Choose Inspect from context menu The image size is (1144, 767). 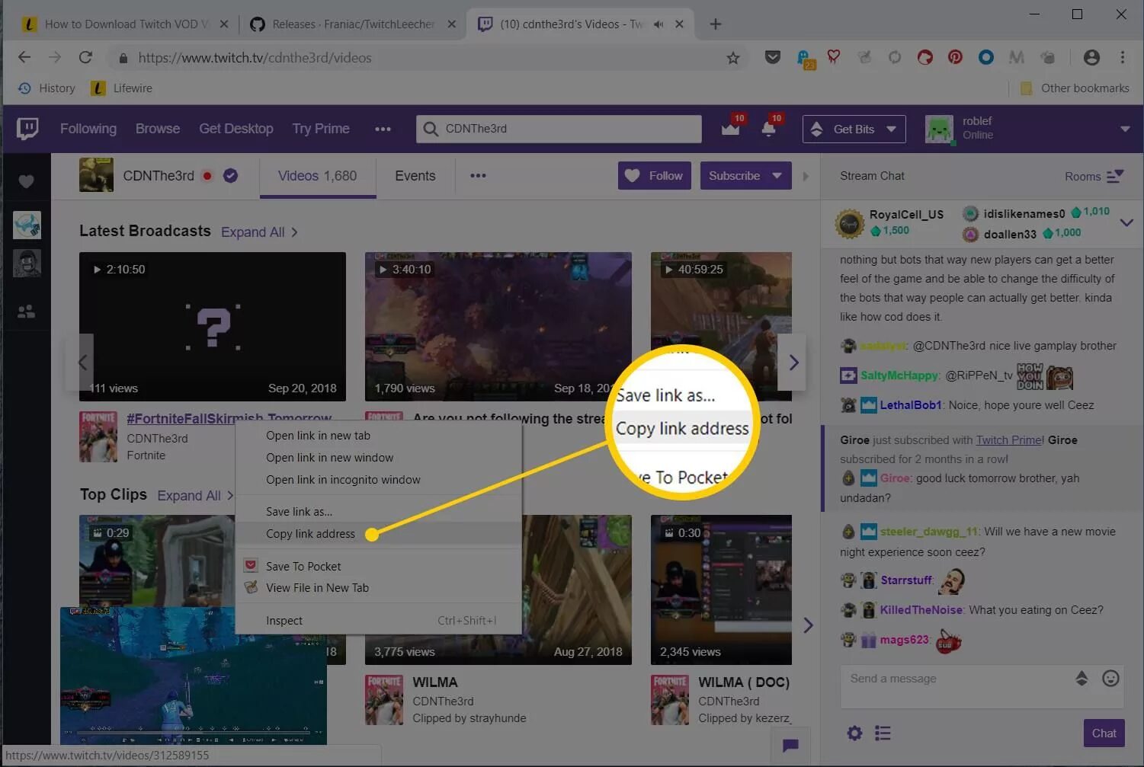(378, 621)
